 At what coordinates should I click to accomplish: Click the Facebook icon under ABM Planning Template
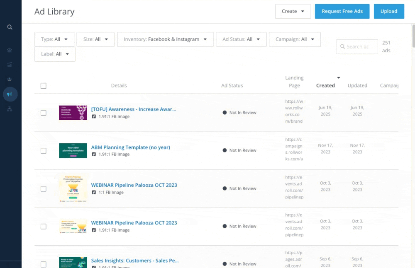[94, 155]
